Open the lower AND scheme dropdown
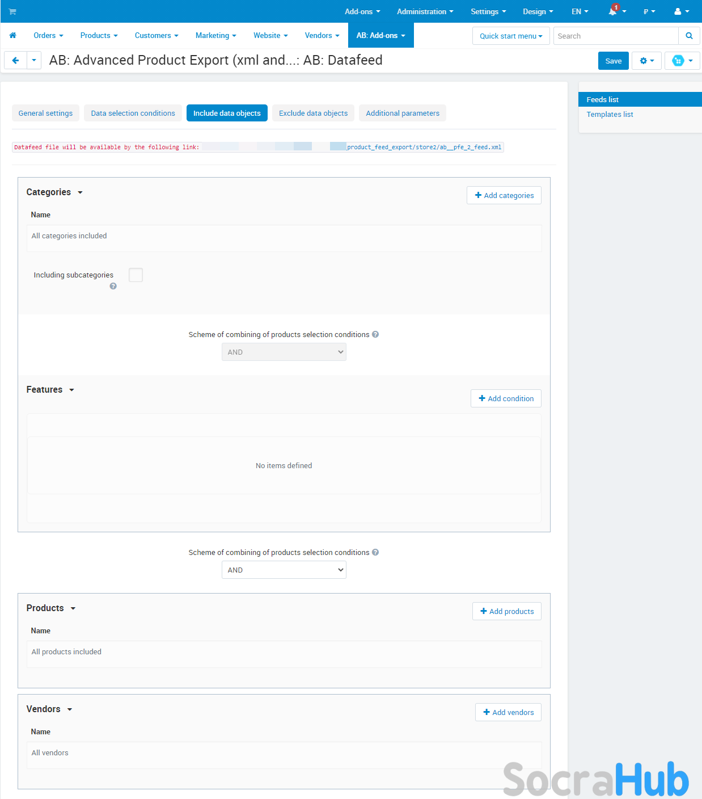Image resolution: width=702 pixels, height=799 pixels. click(x=284, y=570)
